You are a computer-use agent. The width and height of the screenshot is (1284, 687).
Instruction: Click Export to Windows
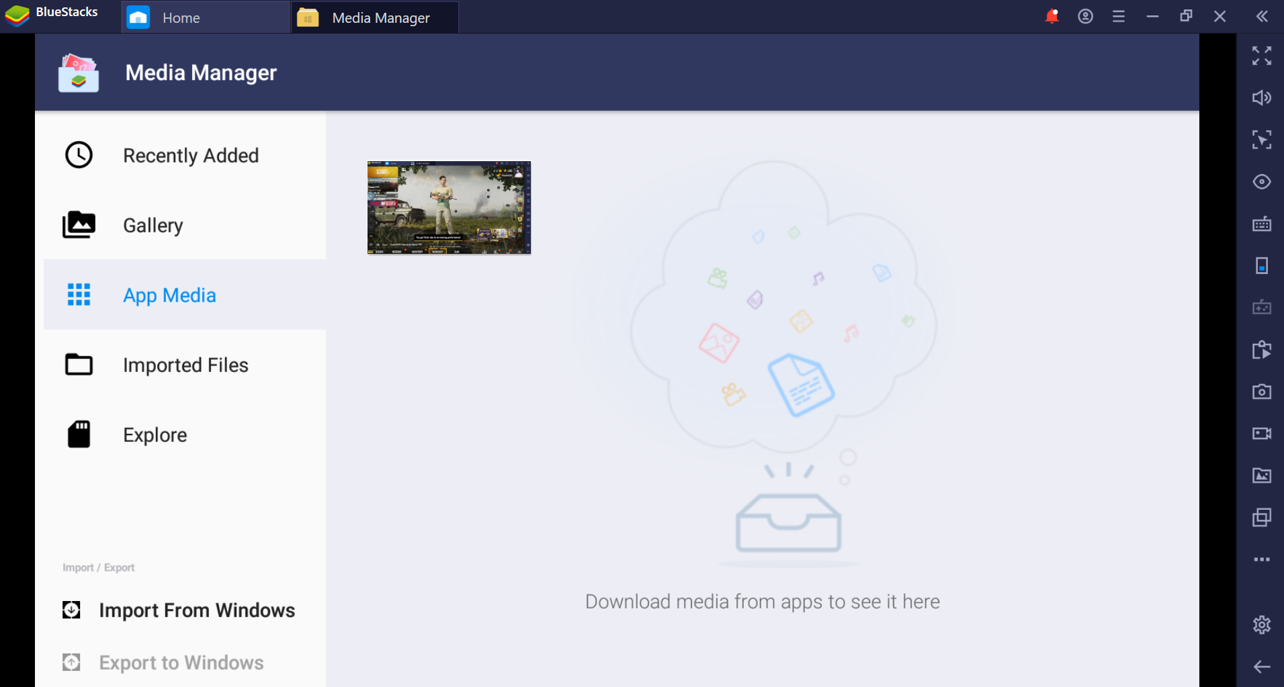163,662
